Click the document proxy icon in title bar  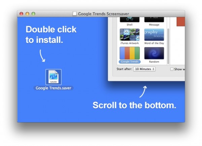[74, 14]
